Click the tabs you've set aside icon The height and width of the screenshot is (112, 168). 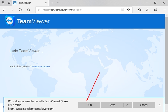[3, 3]
